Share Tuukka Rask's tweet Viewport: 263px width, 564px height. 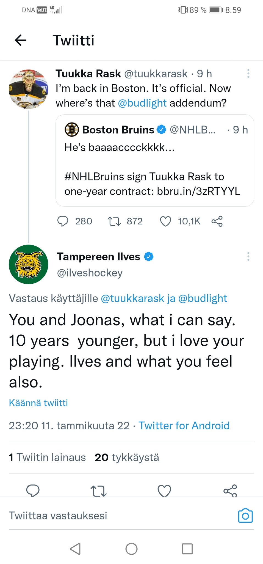coord(217,221)
